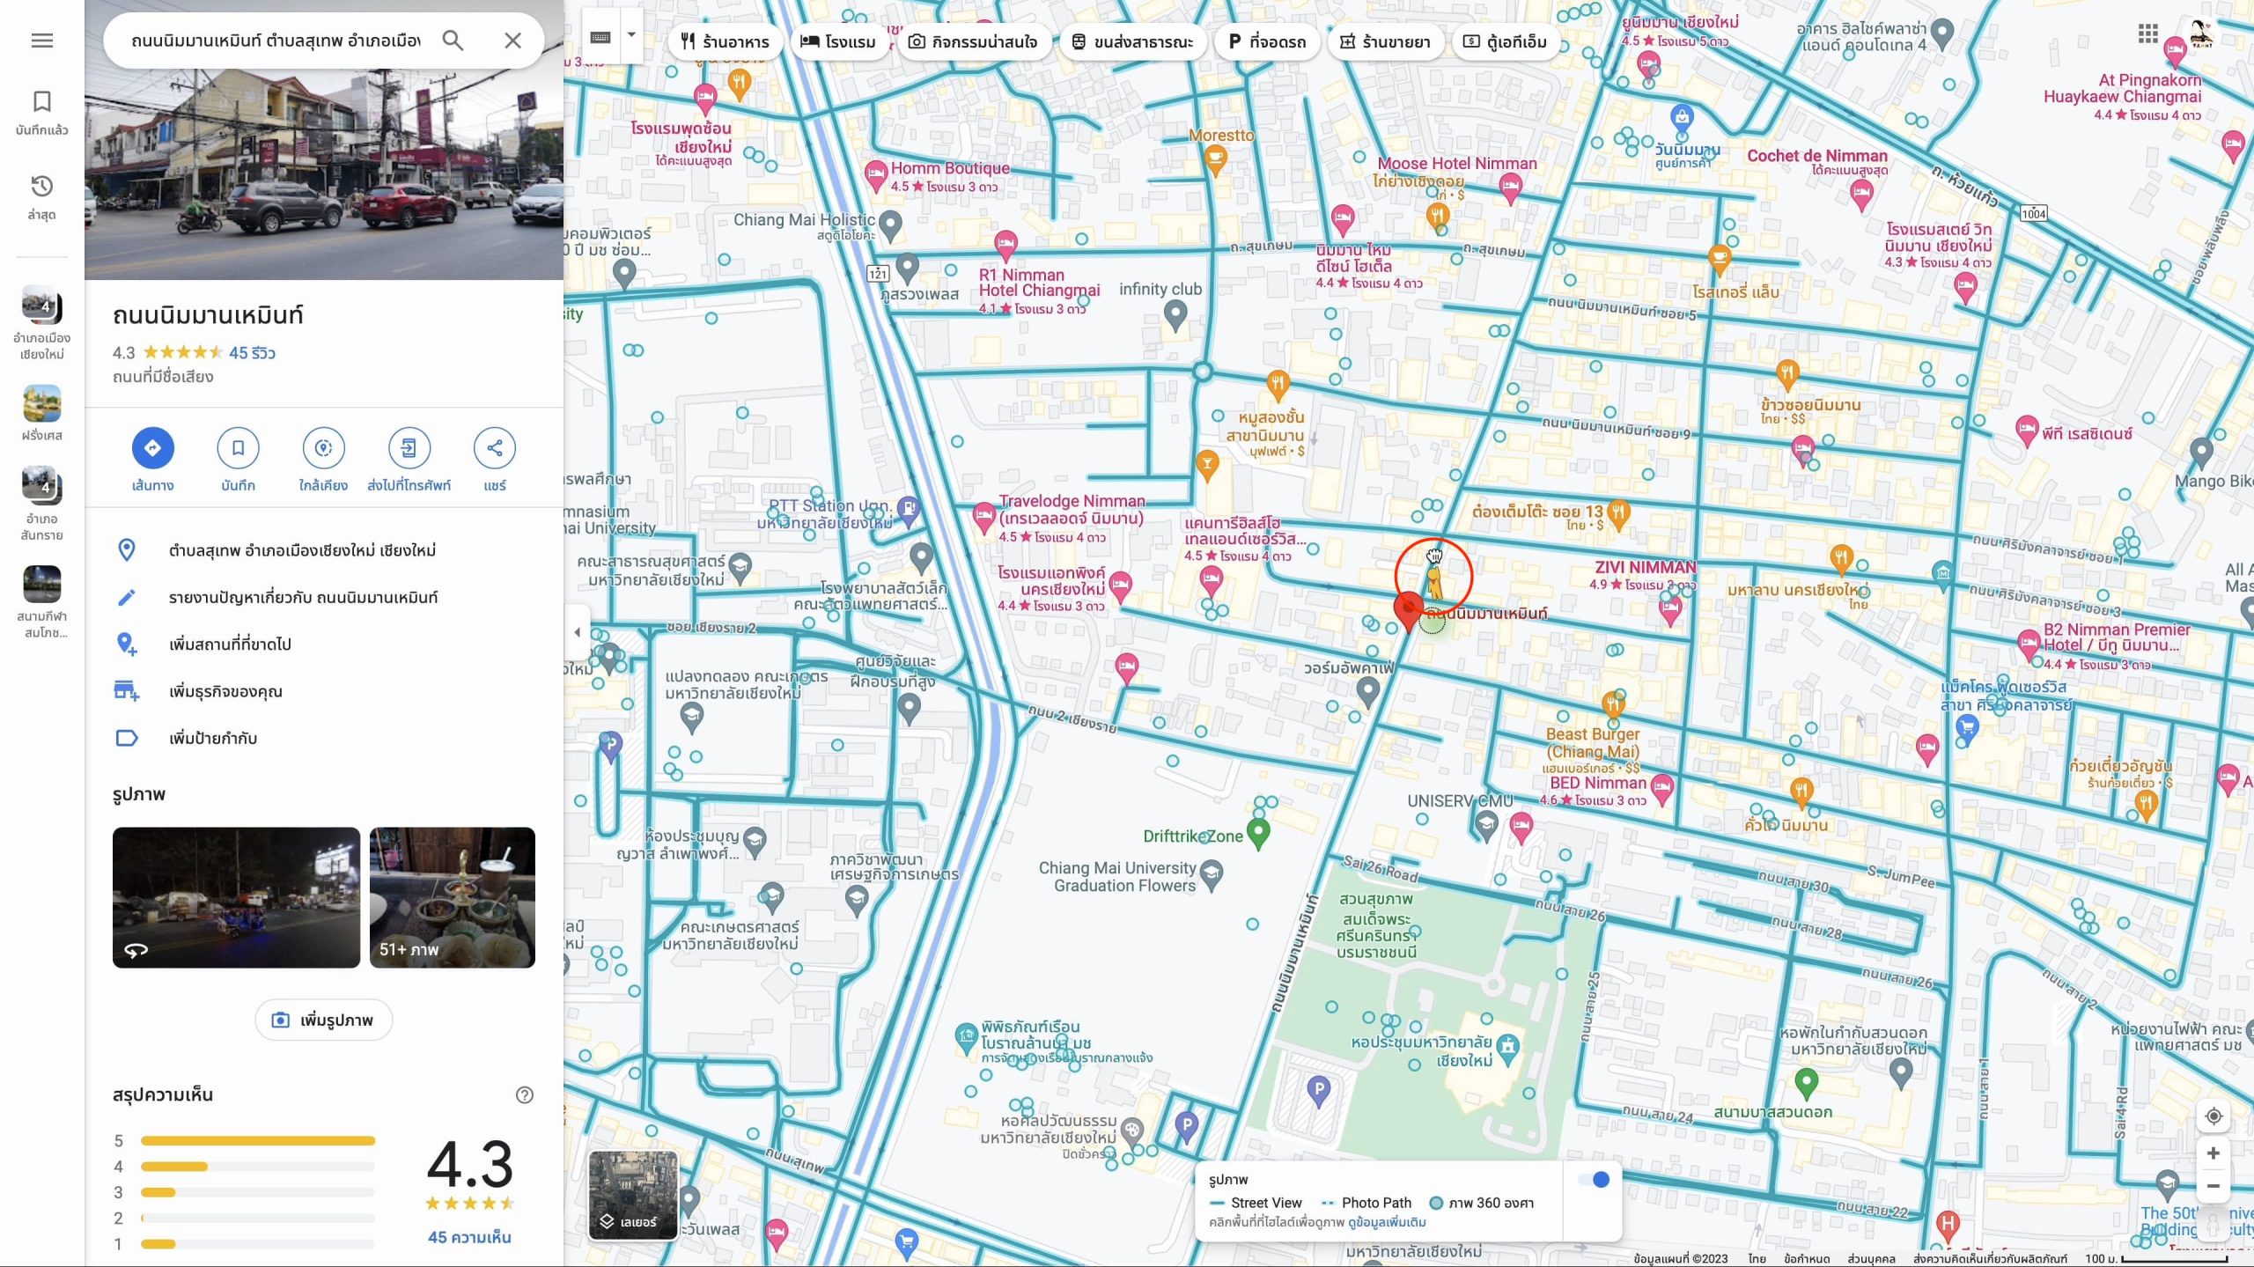Click the search magnifier icon

tap(453, 41)
